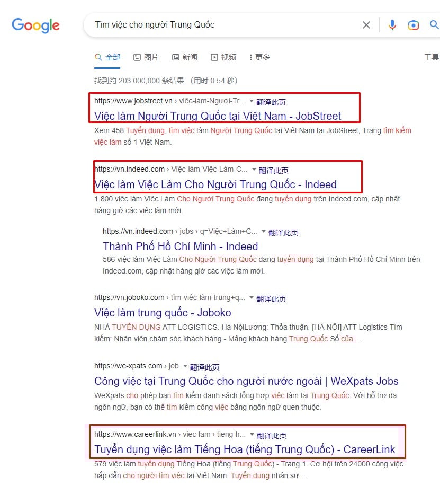
Task: Open CareerLink 'Tuyển dụng việc làm Tiếng Hoa' link
Action: (x=245, y=449)
